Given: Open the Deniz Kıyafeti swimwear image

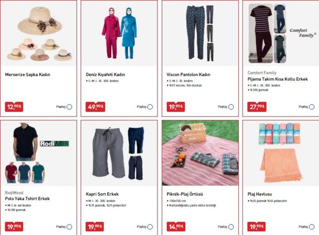Looking at the screenshot, I should click(x=119, y=33).
